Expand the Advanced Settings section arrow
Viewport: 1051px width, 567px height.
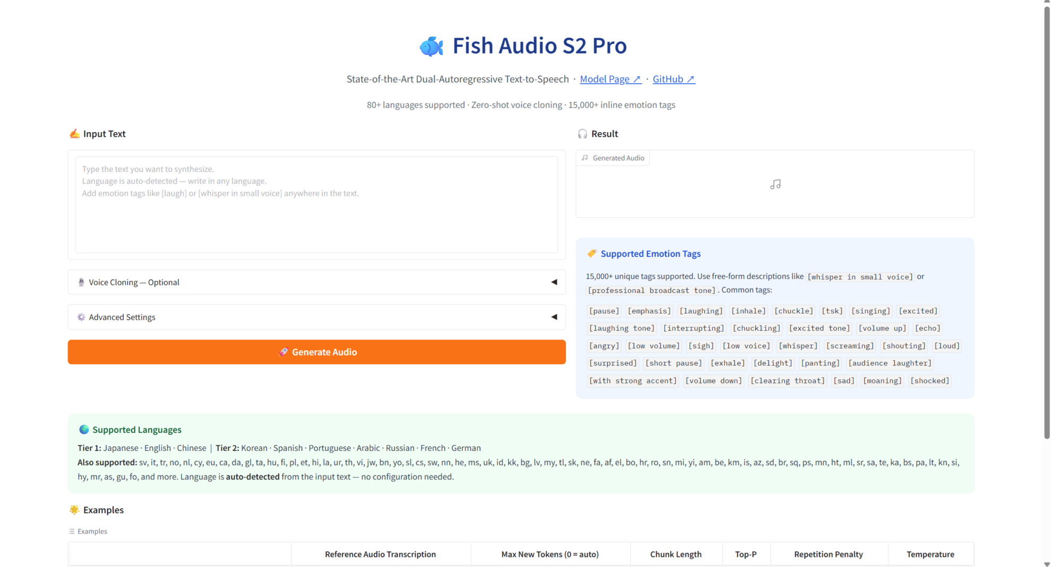click(x=554, y=317)
